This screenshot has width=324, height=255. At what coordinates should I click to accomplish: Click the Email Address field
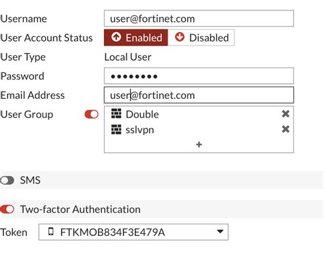(199, 95)
